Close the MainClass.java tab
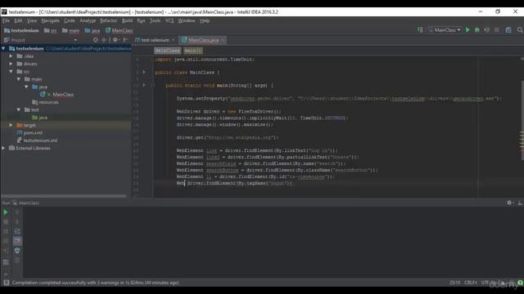 tap(223, 40)
